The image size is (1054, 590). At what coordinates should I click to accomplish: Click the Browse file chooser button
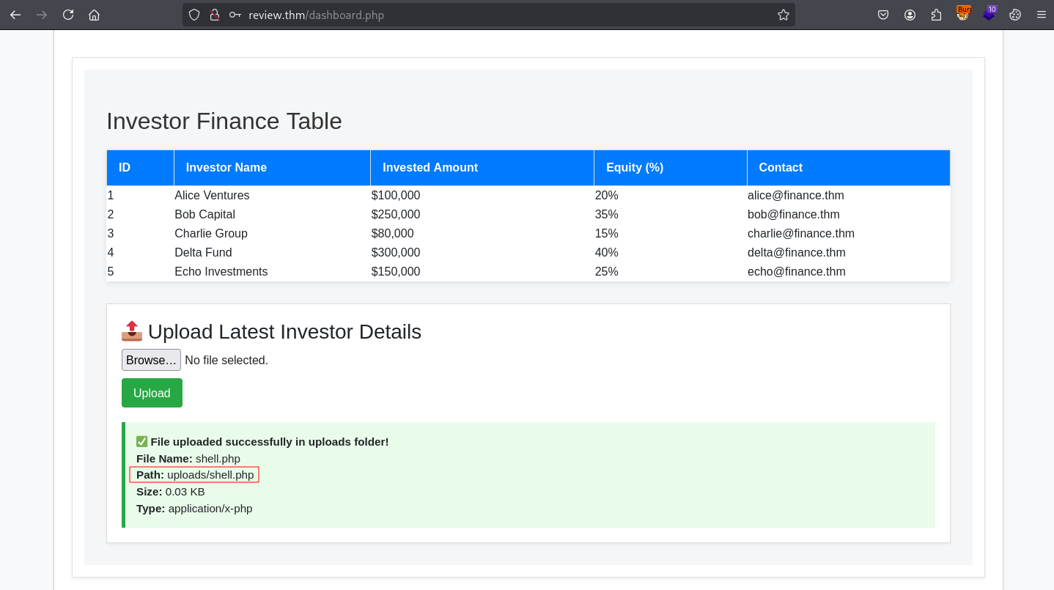click(x=151, y=360)
